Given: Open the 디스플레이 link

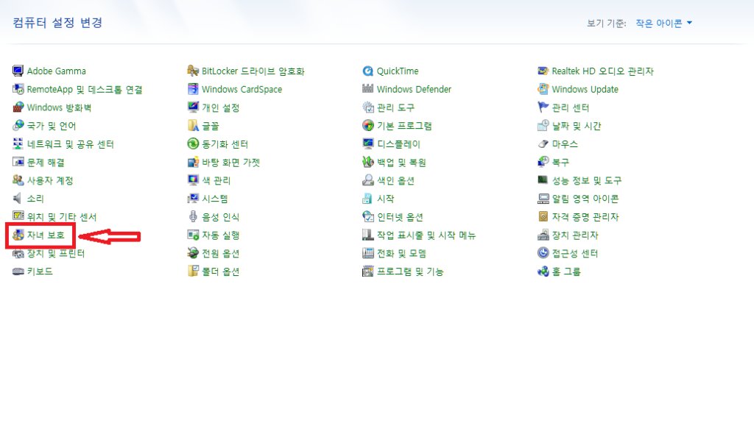Looking at the screenshot, I should coord(398,144).
